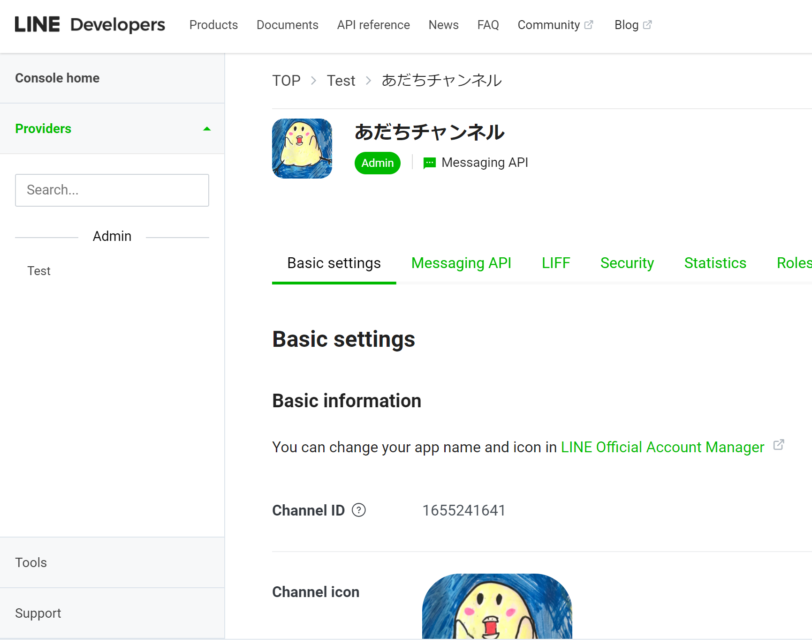Switch to the Basic settings tab

(334, 263)
